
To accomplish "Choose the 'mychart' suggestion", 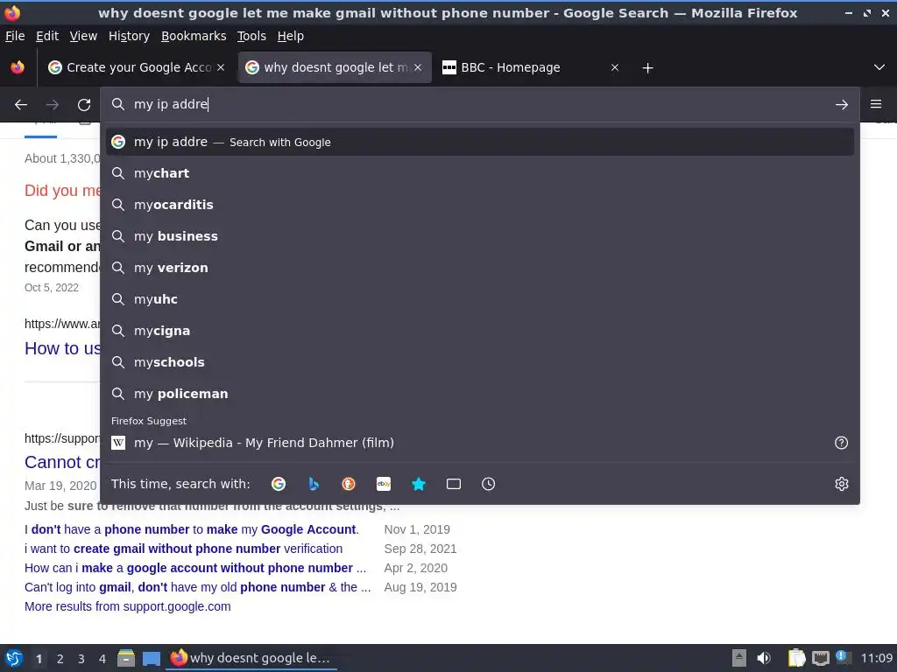I will coord(479,173).
